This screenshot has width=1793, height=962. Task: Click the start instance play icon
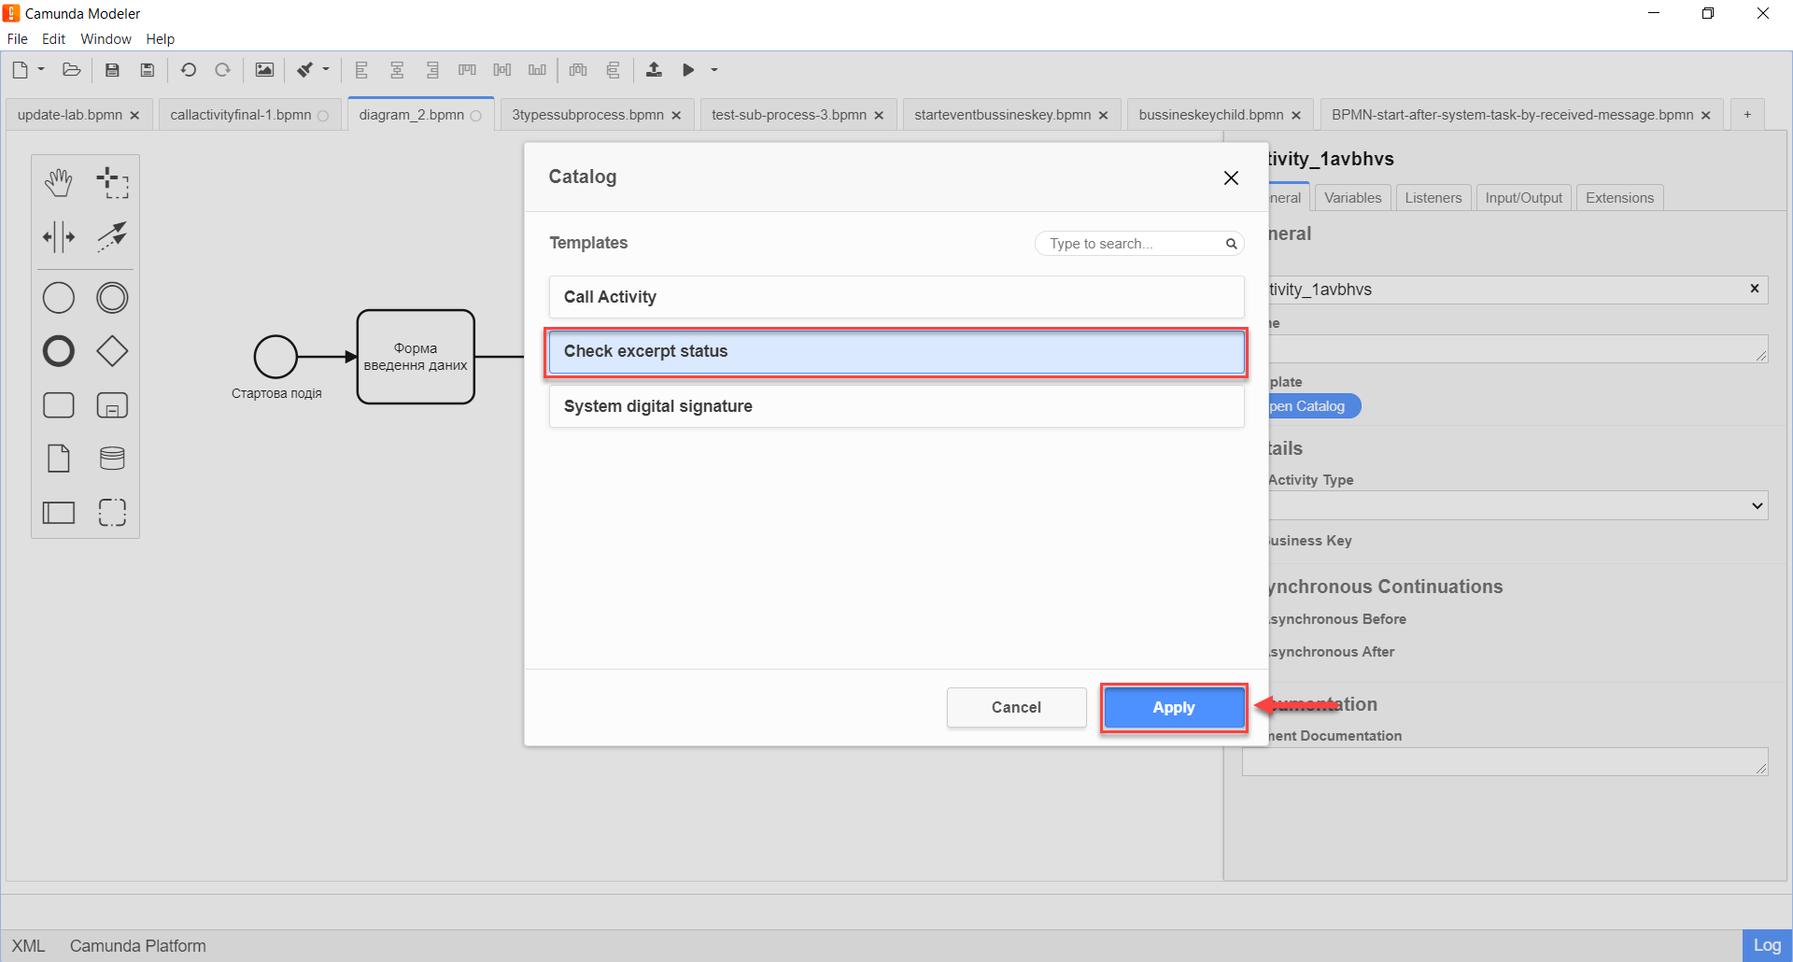(688, 70)
